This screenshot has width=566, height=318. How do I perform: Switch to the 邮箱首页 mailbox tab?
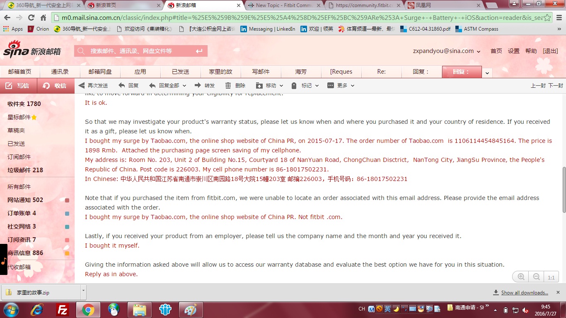coord(20,72)
